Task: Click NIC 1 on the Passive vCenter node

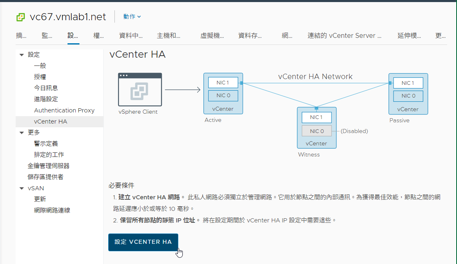Action: (x=408, y=83)
